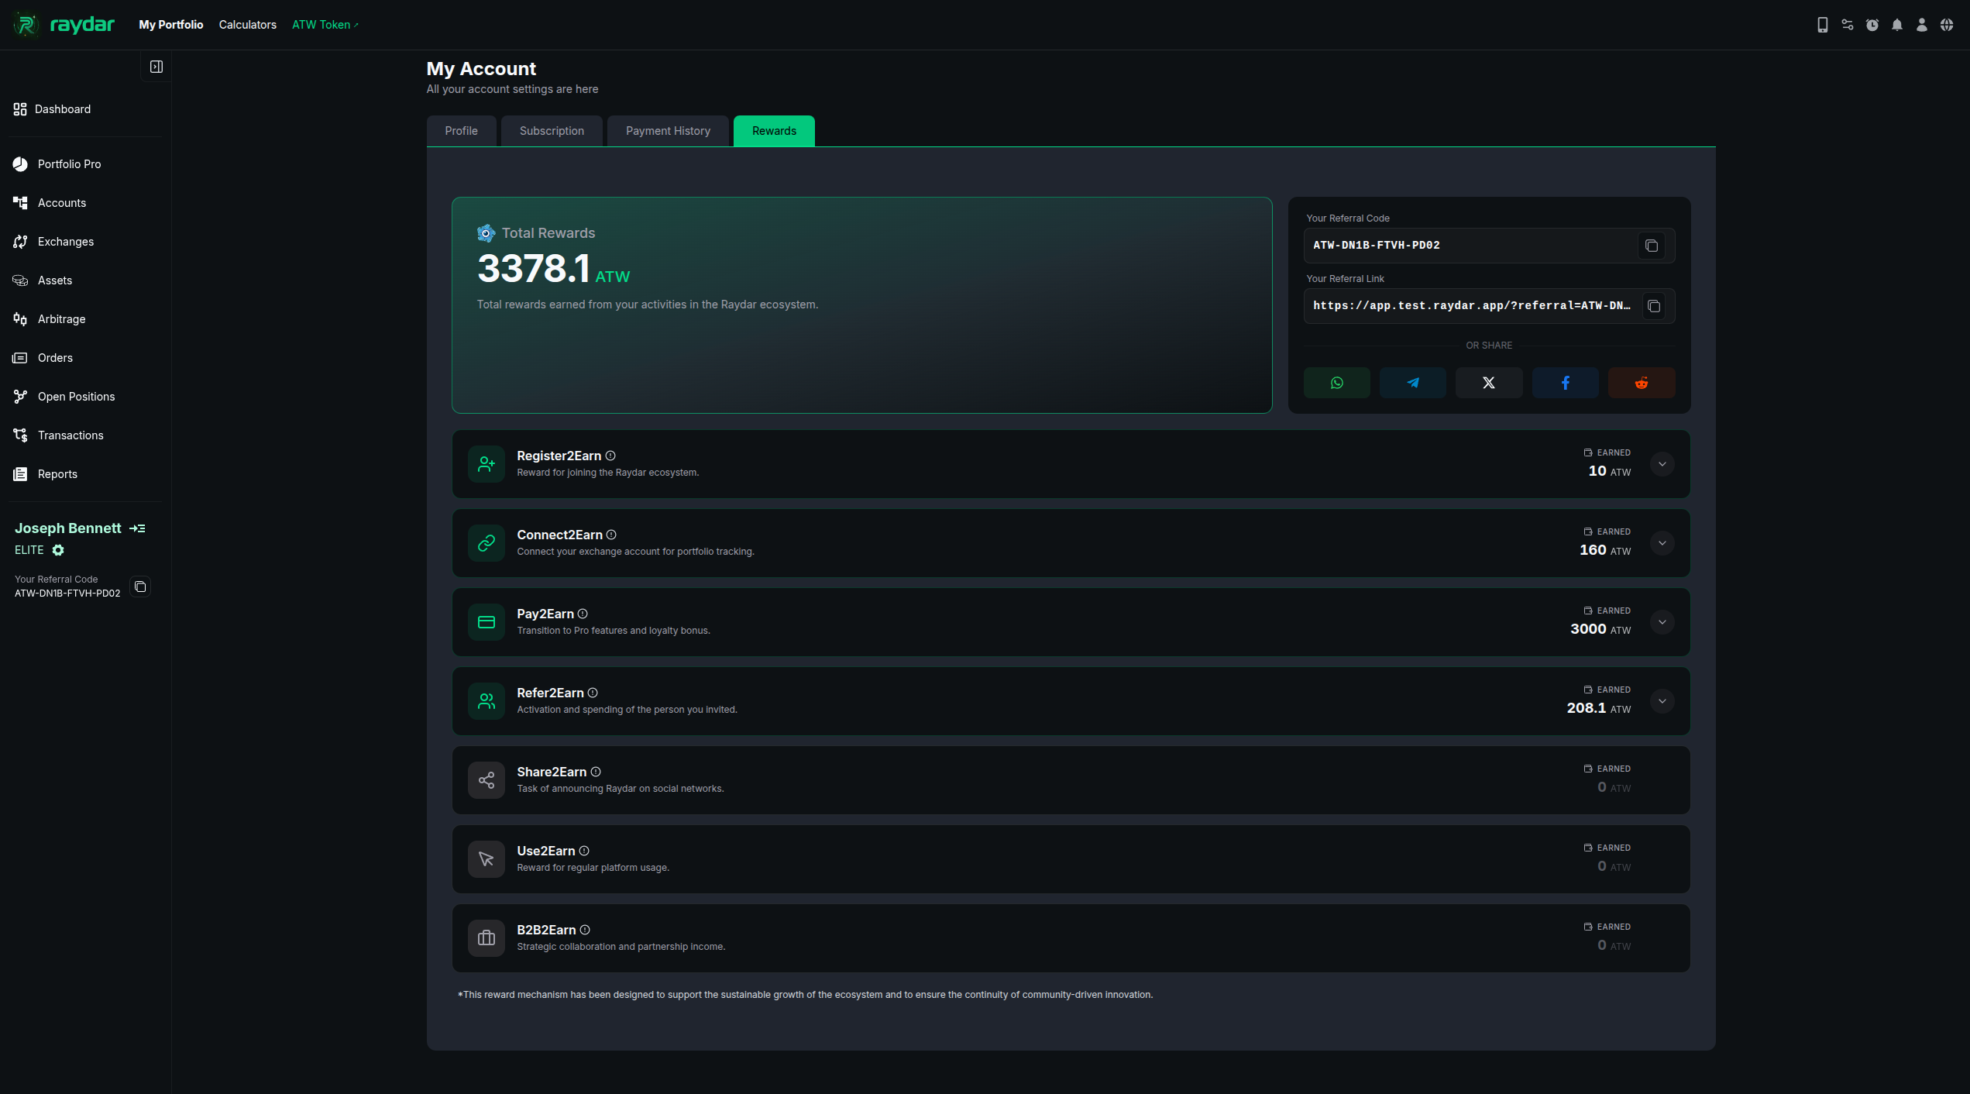Copy the referral code next to ATW-DN1B-FTVH-PD02

click(x=1652, y=246)
